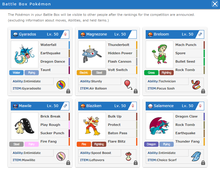Click the Fighting type badge on Breloom
Screen dimensions: 220x176
tap(167, 73)
